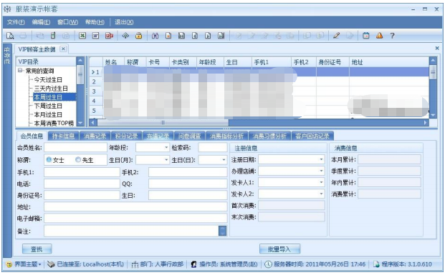Click the orange warning triangle icon
Viewport: 445px width, 275px height.
[x=380, y=36]
